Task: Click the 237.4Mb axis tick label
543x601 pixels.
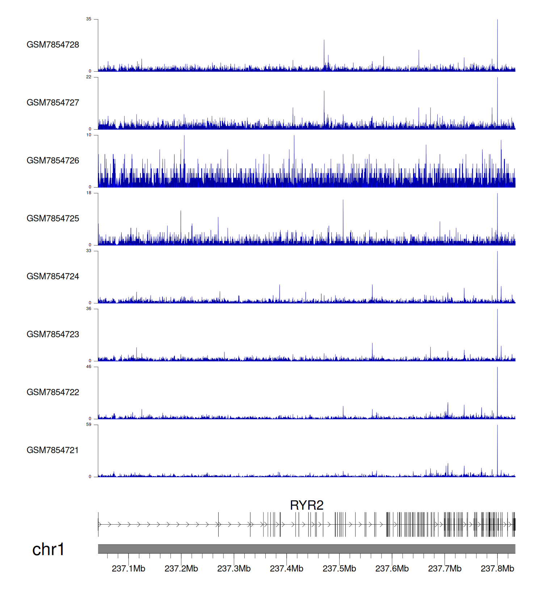Action: click(x=286, y=568)
